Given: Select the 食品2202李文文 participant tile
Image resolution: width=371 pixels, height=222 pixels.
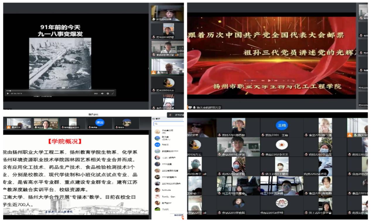Looking at the screenshot, I should (x=281, y=147).
